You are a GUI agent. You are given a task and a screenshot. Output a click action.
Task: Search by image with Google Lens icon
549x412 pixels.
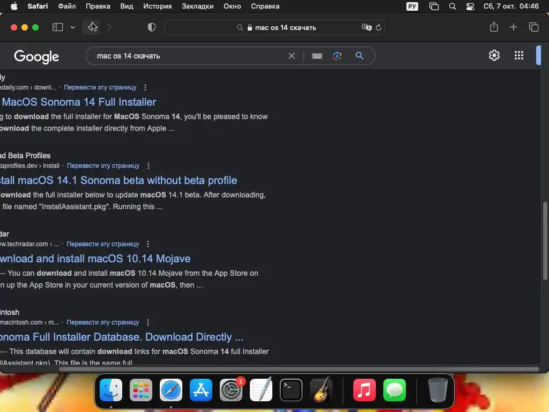[x=337, y=56]
